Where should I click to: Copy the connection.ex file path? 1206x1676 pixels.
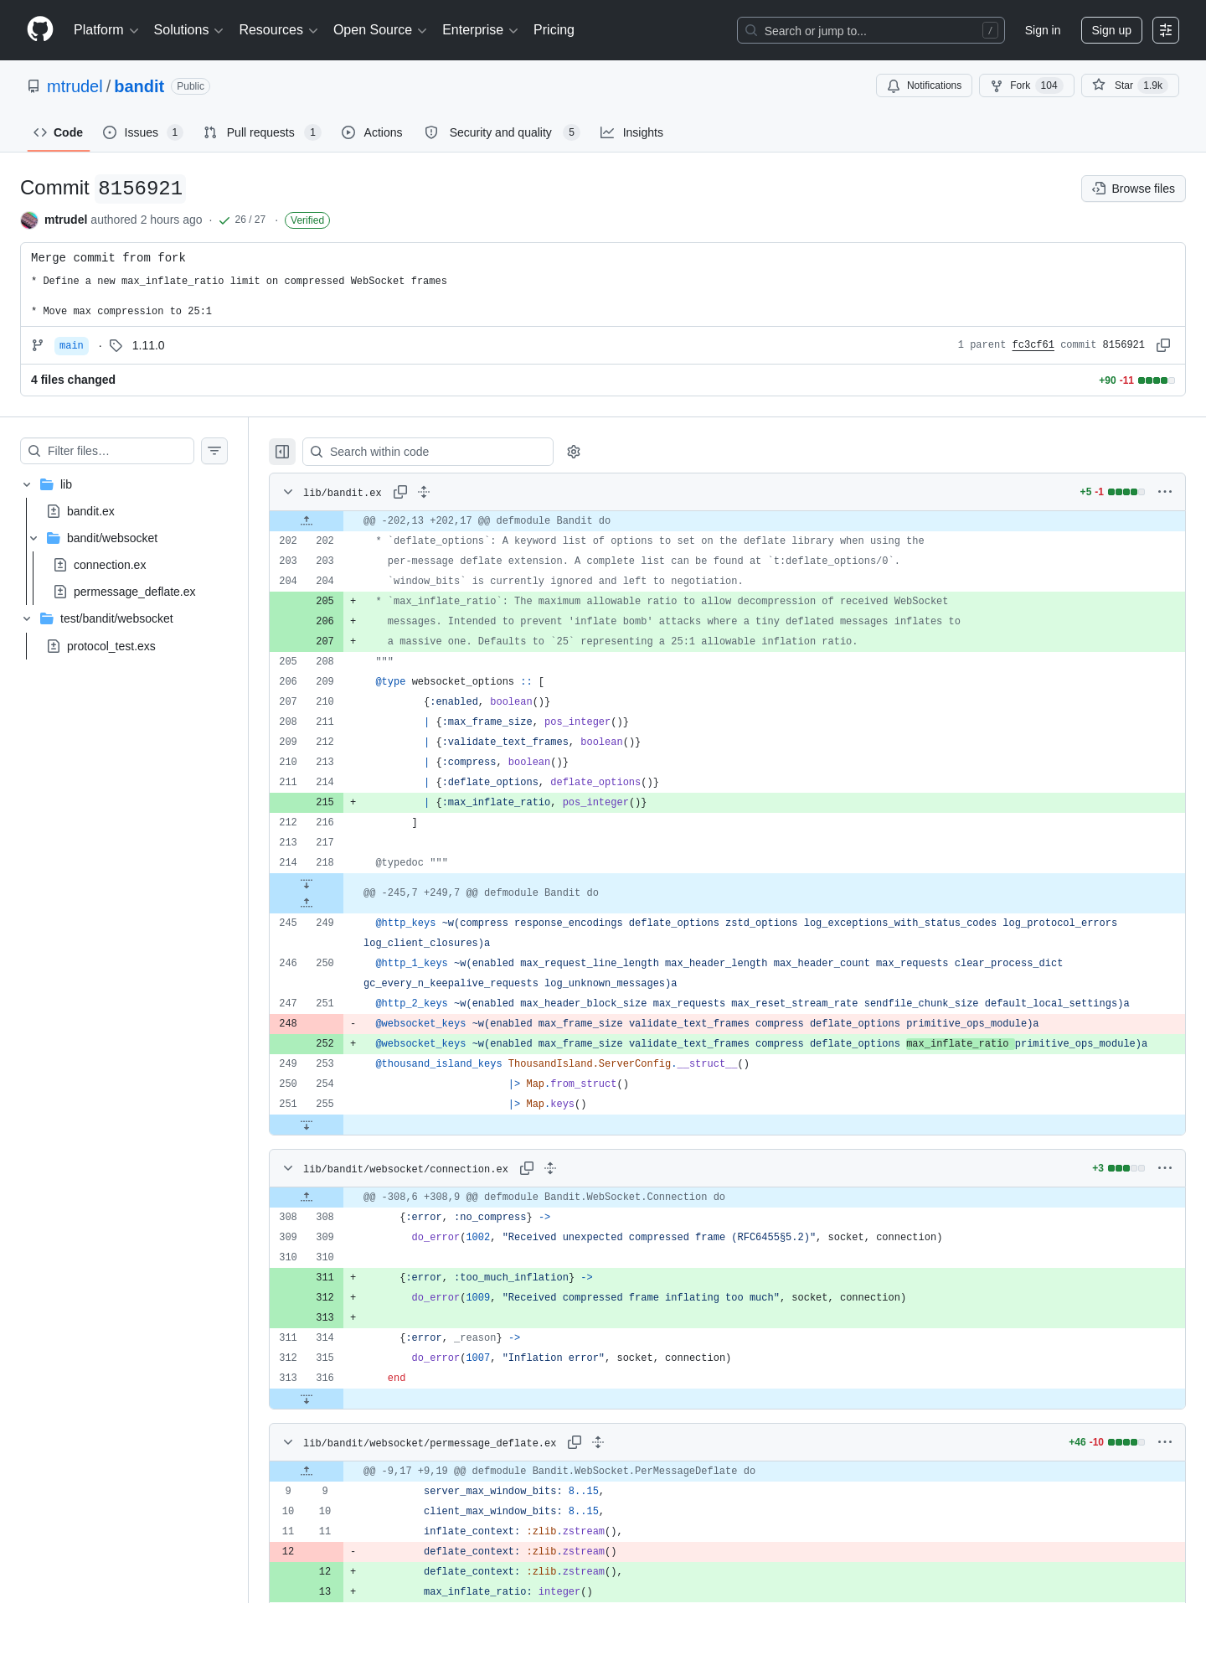click(527, 1168)
